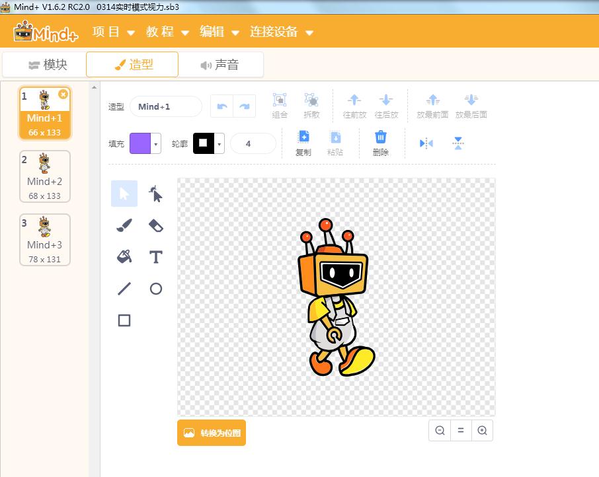Flip the costume horizontally
Viewport: 599px width, 477px height.
[x=426, y=143]
